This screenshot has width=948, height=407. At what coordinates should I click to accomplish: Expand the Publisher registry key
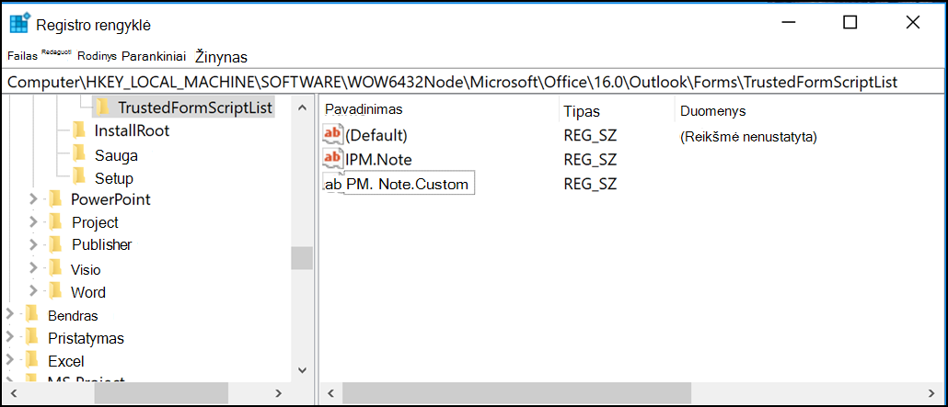click(33, 244)
